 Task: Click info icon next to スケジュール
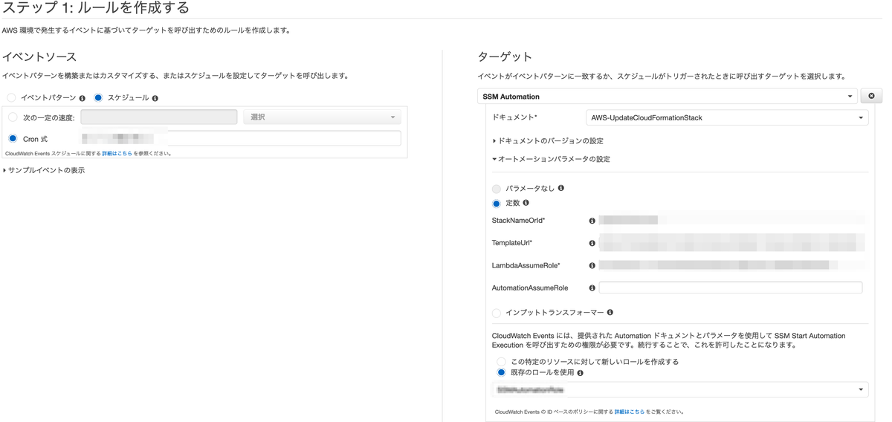click(x=155, y=98)
